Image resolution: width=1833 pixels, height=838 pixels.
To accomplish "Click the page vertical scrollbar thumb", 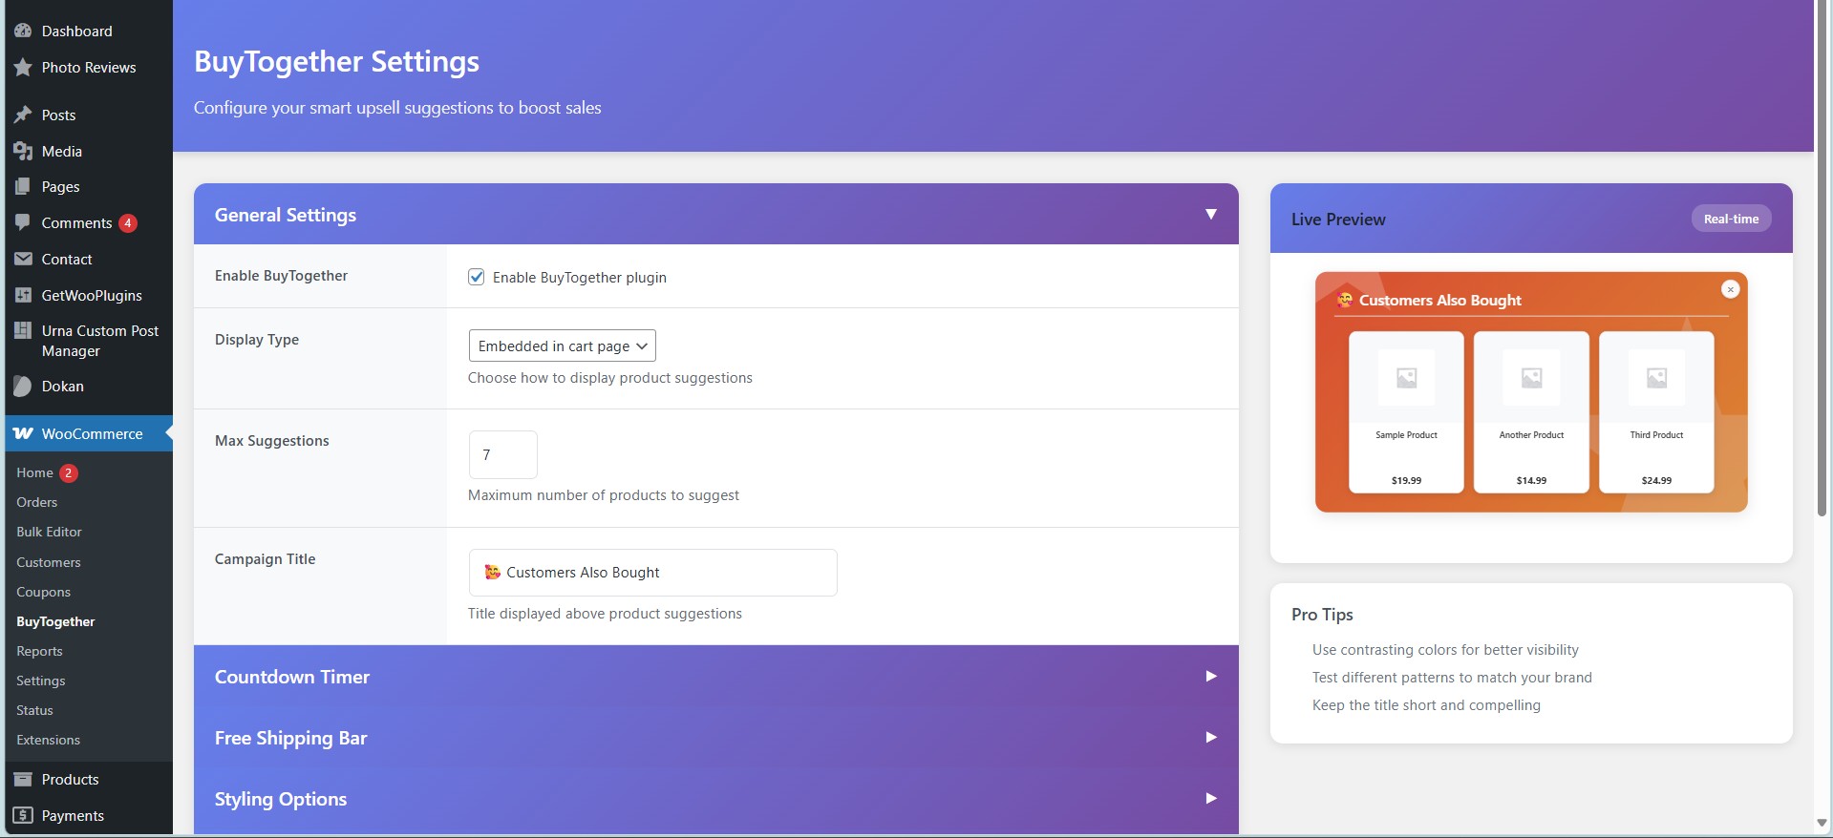I will 1822,258.
